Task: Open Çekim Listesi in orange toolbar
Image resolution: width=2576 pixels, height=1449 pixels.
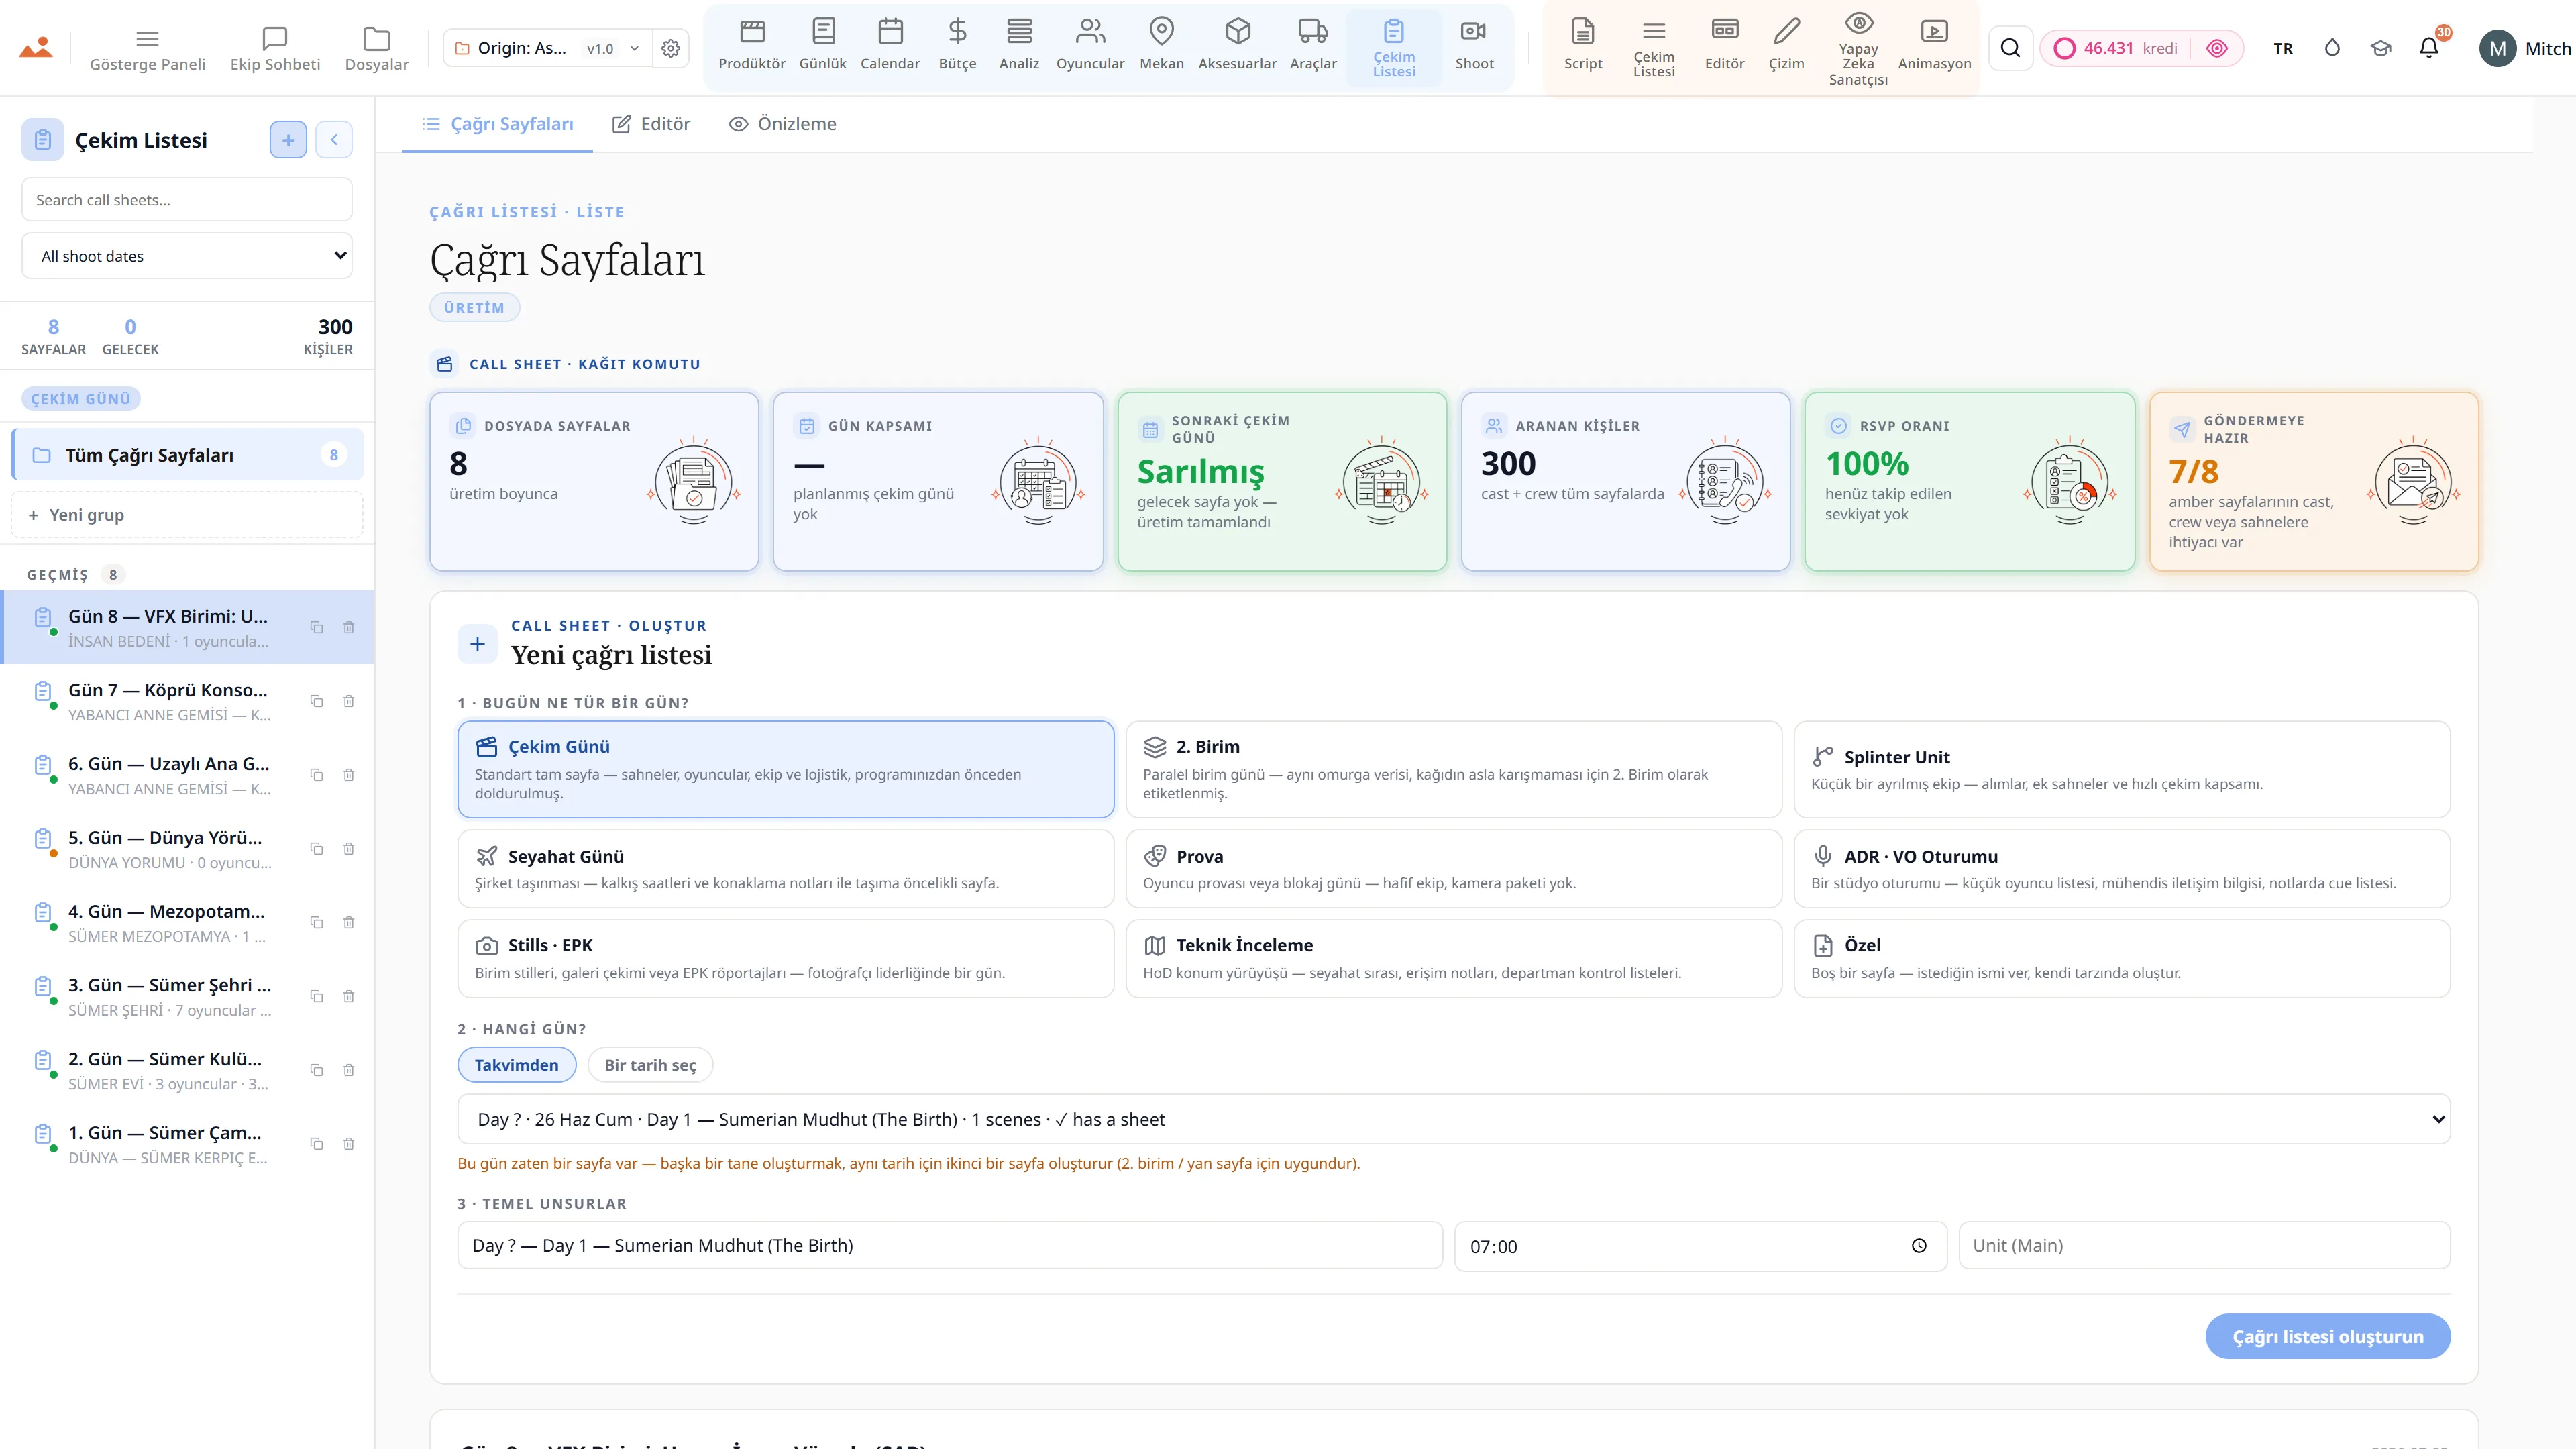Action: pyautogui.click(x=1654, y=48)
